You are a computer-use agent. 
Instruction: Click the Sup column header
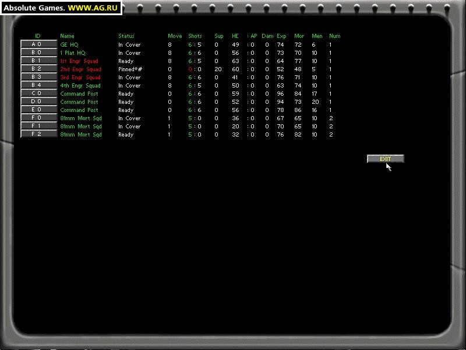click(x=219, y=36)
